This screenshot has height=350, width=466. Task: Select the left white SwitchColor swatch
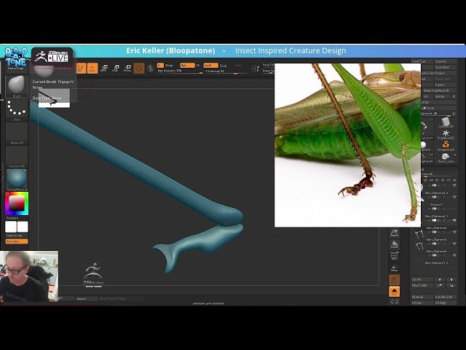[x=11, y=227]
